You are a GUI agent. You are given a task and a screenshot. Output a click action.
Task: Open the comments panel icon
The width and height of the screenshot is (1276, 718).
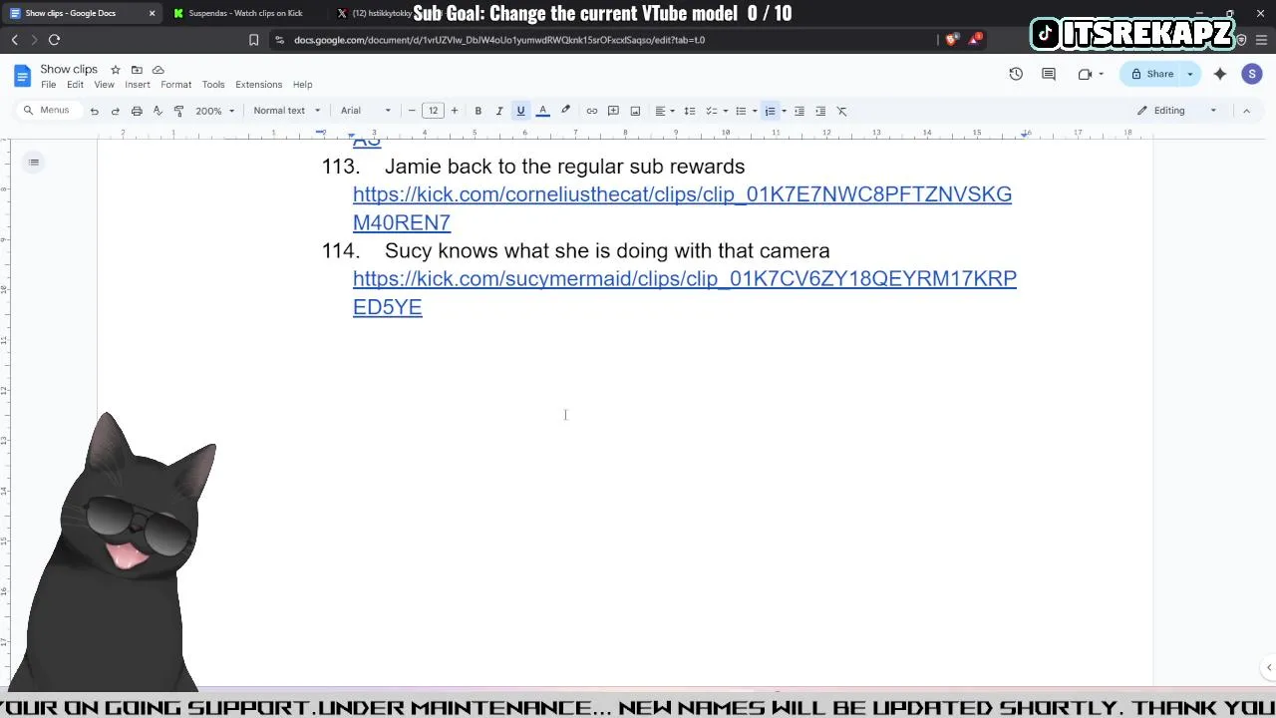coord(1049,74)
